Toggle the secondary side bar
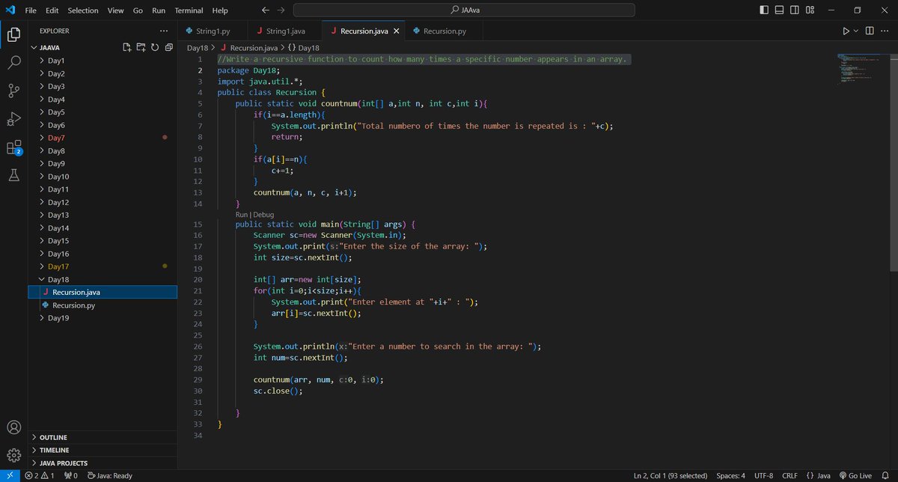This screenshot has height=482, width=898. 795,10
